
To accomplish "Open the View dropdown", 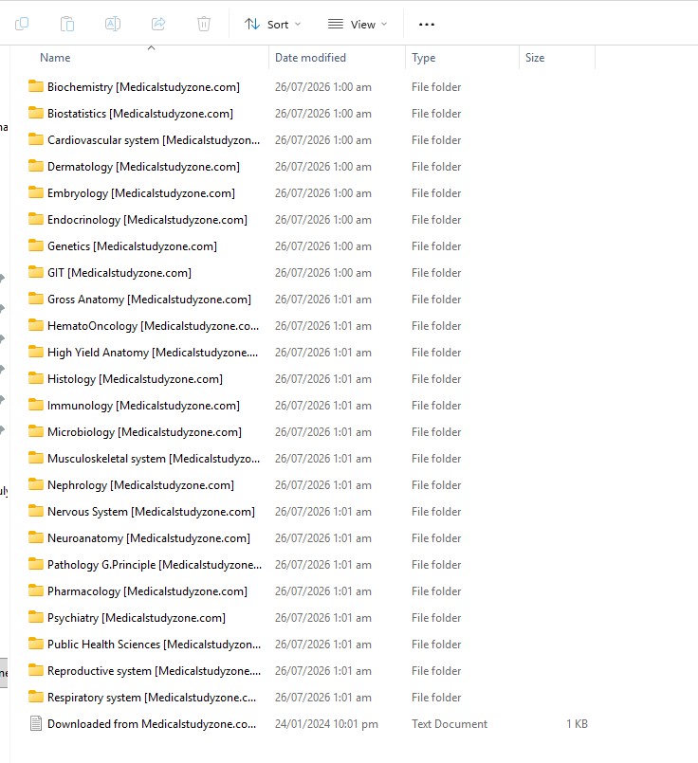I will click(358, 25).
